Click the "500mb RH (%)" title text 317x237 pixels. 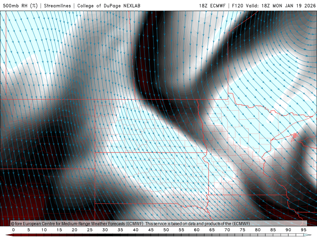point(20,6)
